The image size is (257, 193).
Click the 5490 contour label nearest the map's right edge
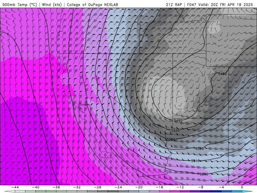[x=223, y=74]
